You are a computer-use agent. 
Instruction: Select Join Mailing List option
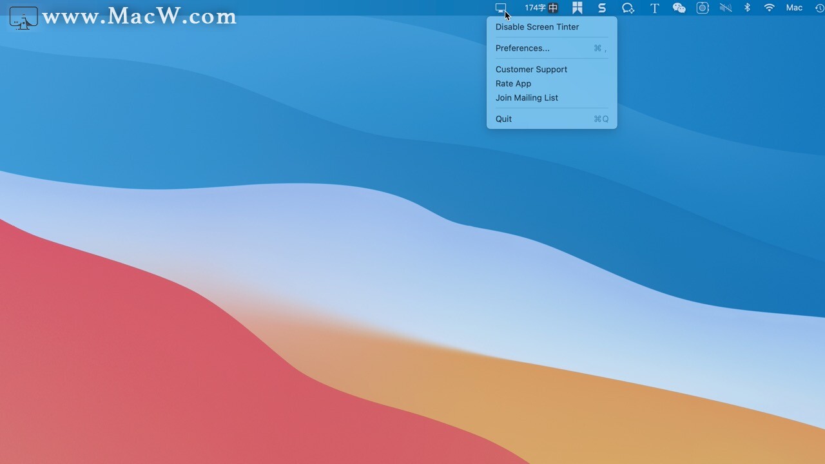coord(527,97)
